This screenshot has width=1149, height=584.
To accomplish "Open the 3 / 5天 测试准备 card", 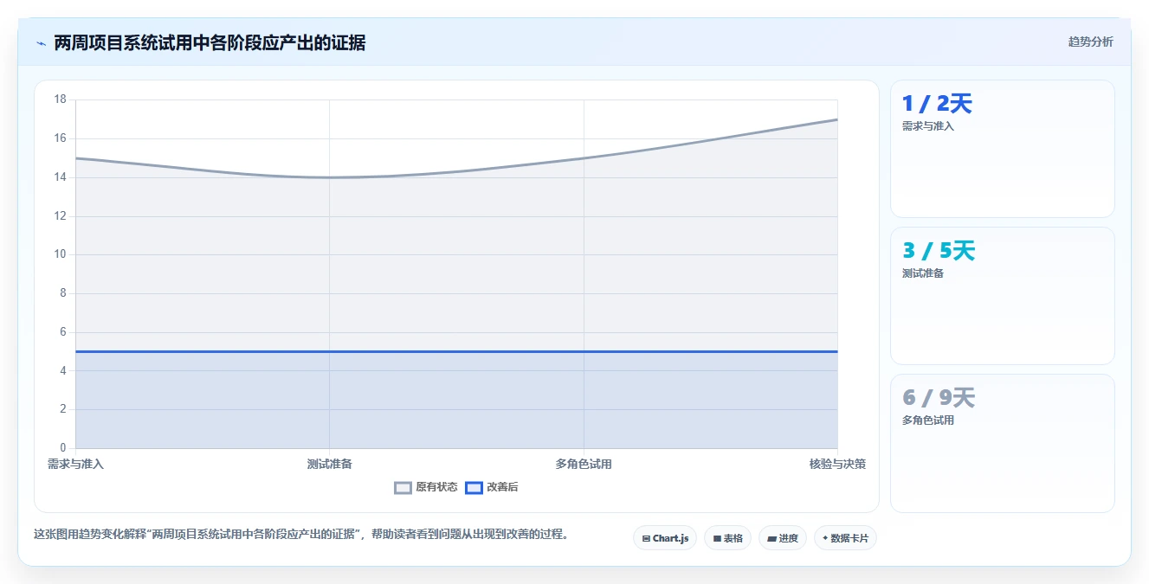I will tap(1002, 296).
